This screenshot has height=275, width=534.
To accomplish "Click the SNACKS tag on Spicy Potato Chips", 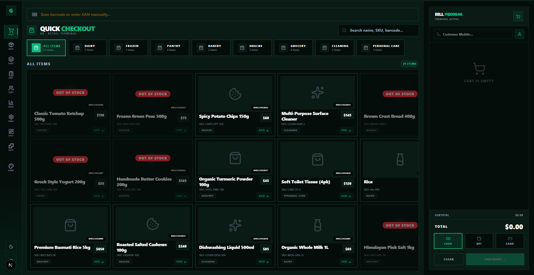I will pyautogui.click(x=207, y=130).
